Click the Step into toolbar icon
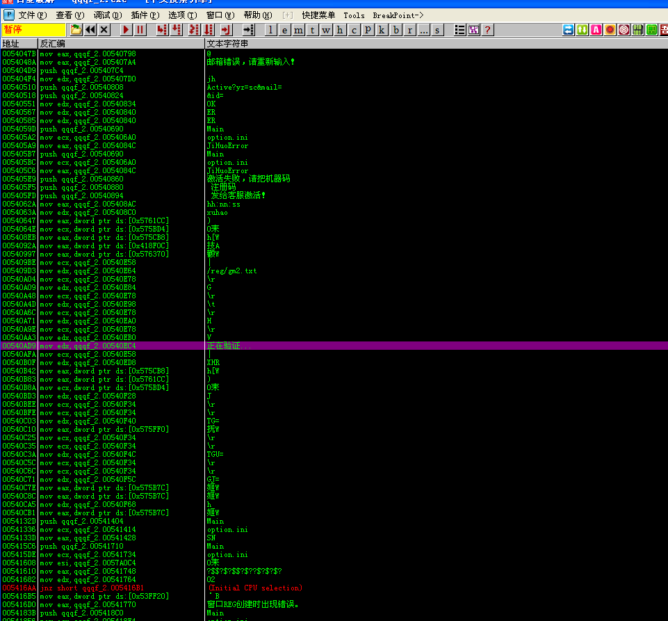The width and height of the screenshot is (668, 621). tap(162, 30)
